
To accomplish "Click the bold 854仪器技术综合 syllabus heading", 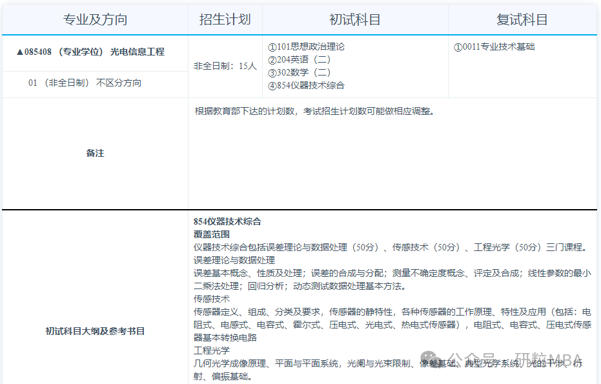I will [x=227, y=221].
